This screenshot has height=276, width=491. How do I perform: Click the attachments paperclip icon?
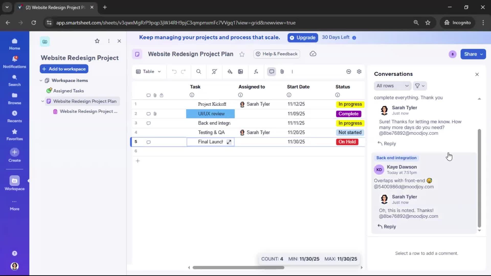[x=282, y=72]
